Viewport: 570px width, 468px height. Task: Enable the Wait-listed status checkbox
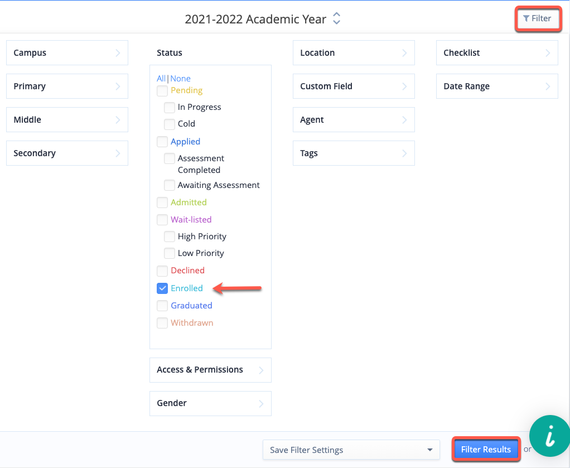[162, 220]
